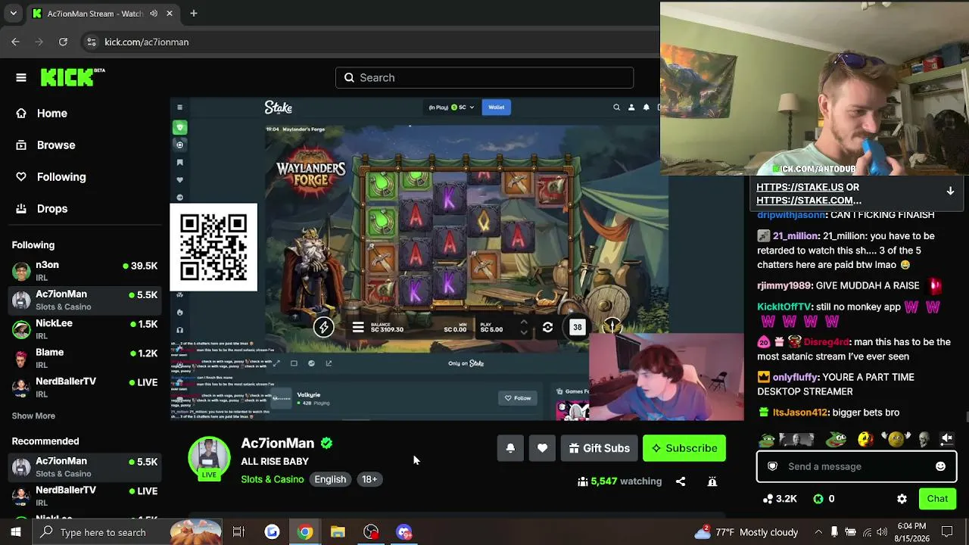Open File Explorer from the taskbar
The height and width of the screenshot is (545, 969).
click(x=338, y=532)
